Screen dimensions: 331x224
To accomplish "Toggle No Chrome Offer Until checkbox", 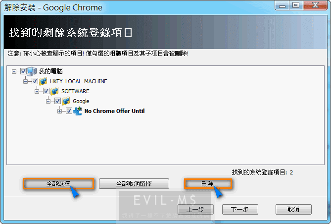I will pyautogui.click(x=69, y=111).
